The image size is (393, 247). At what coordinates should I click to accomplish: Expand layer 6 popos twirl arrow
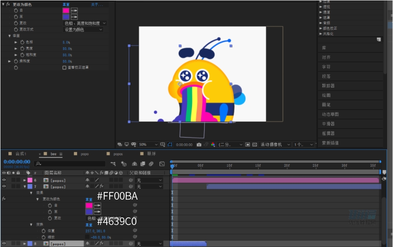[25, 180]
